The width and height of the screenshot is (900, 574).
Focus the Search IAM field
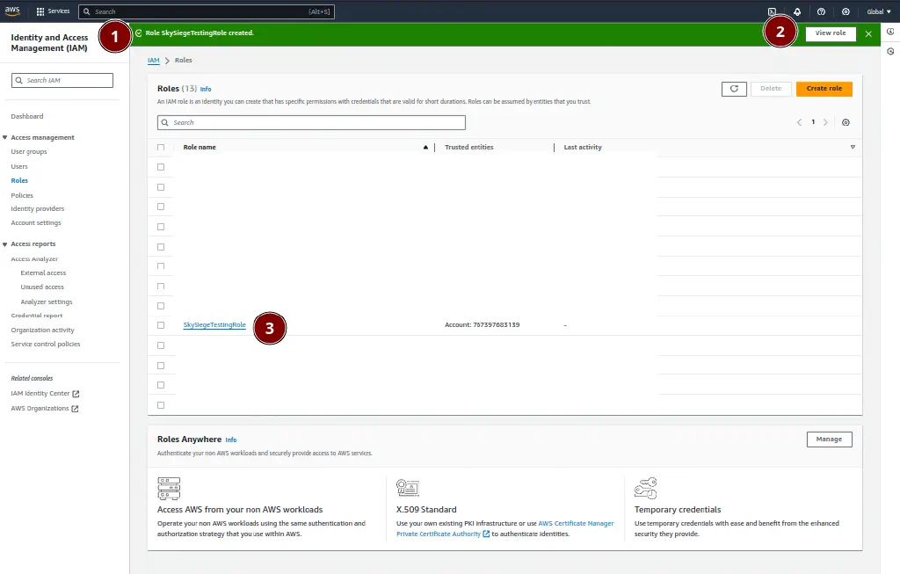(62, 80)
